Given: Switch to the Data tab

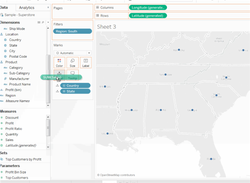Looking at the screenshot, I should tap(5, 8).
